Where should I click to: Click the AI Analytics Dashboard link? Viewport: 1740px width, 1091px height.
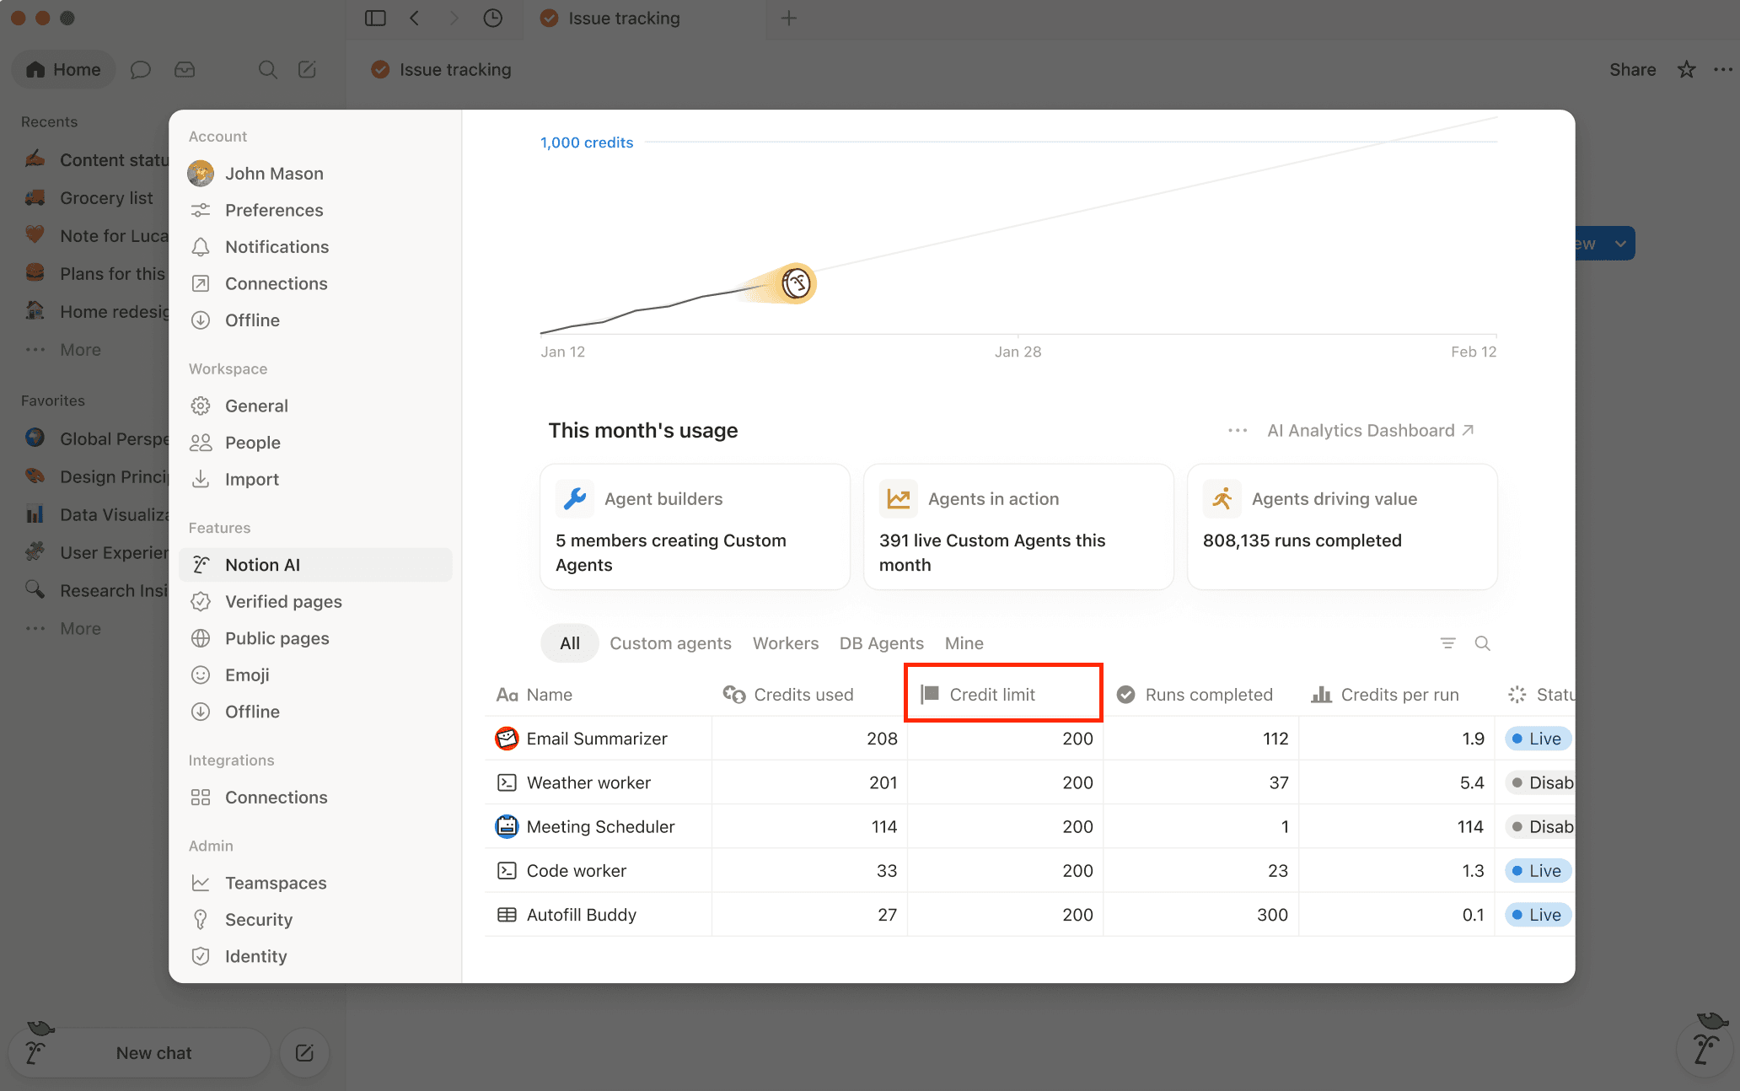pos(1361,430)
